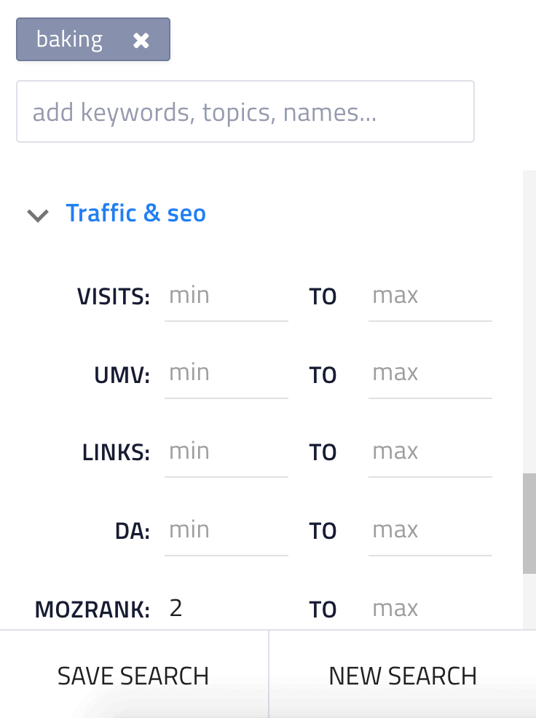536x718 pixels.
Task: Click the MOZRANK max field
Action: (x=430, y=608)
